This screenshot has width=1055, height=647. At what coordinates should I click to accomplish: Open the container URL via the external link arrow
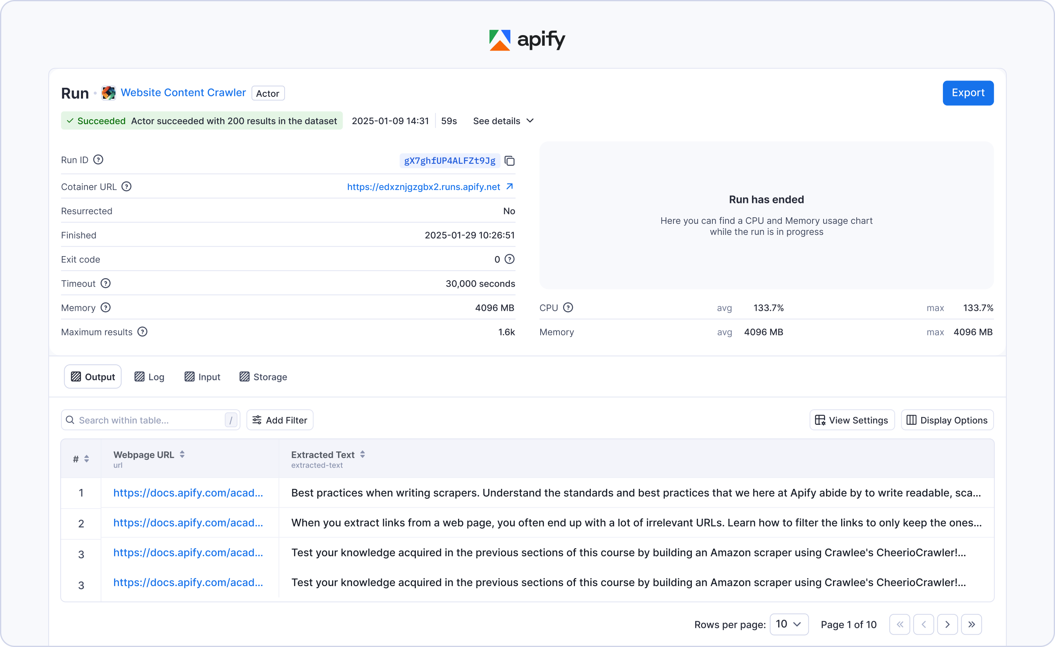tap(510, 187)
